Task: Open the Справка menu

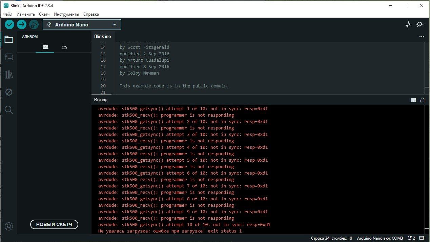Action: point(91,14)
